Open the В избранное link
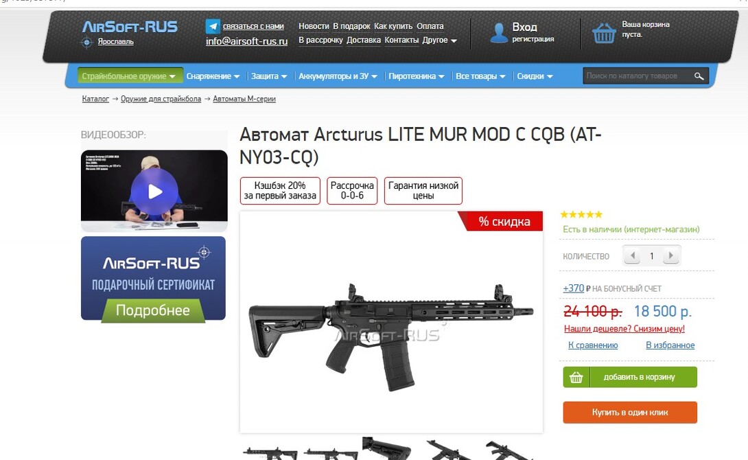Screen dimensions: 748x460 click(670, 345)
